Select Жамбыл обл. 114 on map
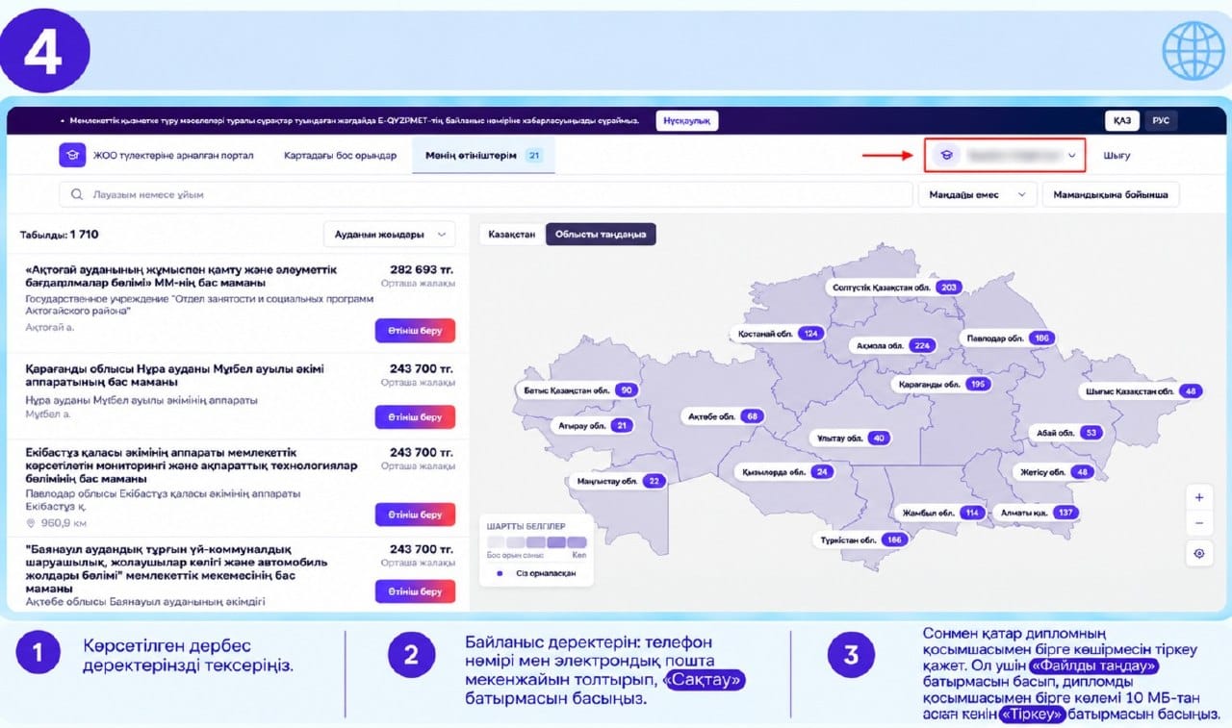 [x=942, y=513]
